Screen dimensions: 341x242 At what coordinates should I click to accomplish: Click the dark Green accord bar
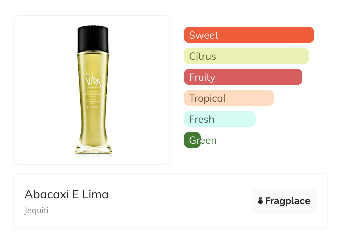(192, 140)
